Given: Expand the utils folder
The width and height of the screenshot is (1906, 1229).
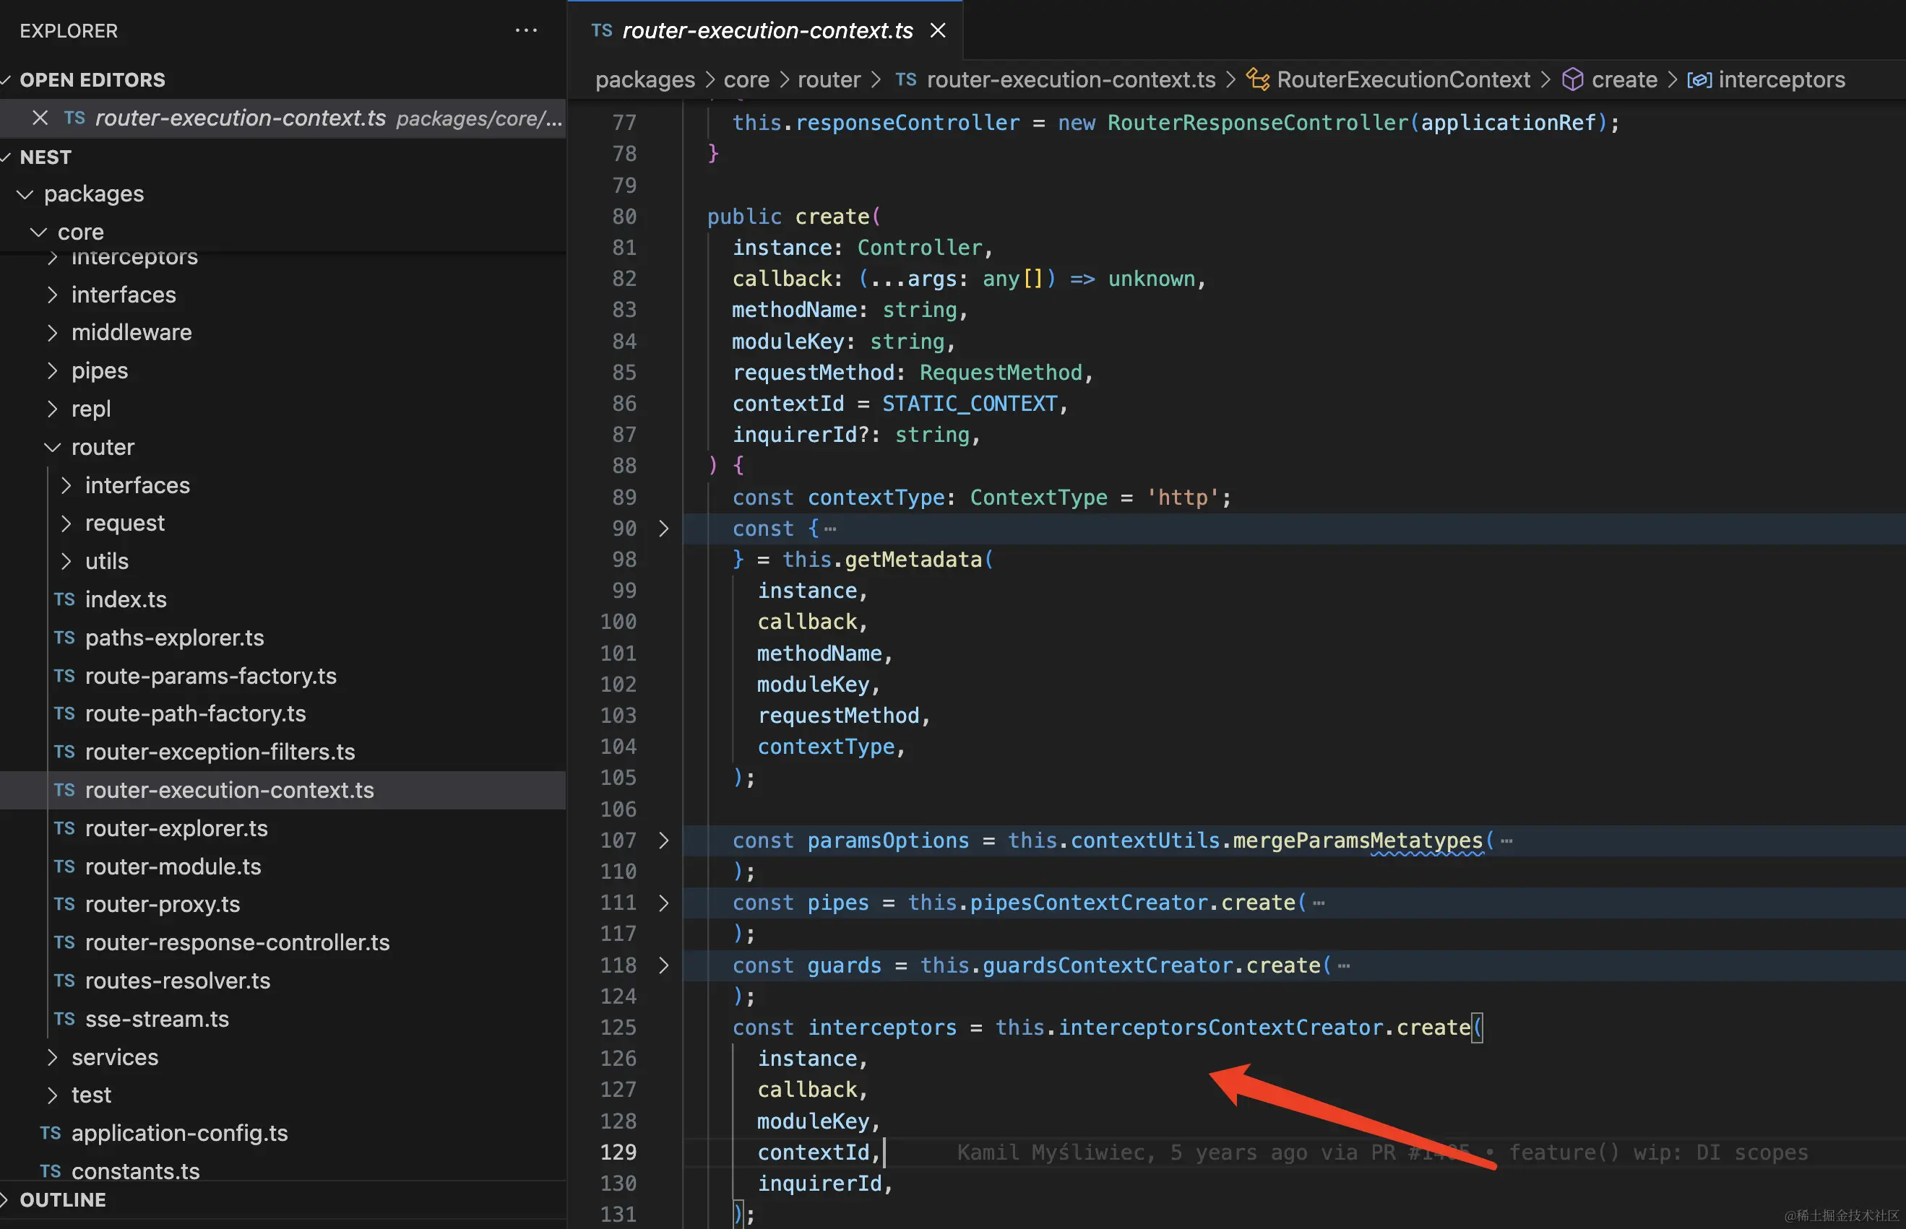Looking at the screenshot, I should coord(66,562).
